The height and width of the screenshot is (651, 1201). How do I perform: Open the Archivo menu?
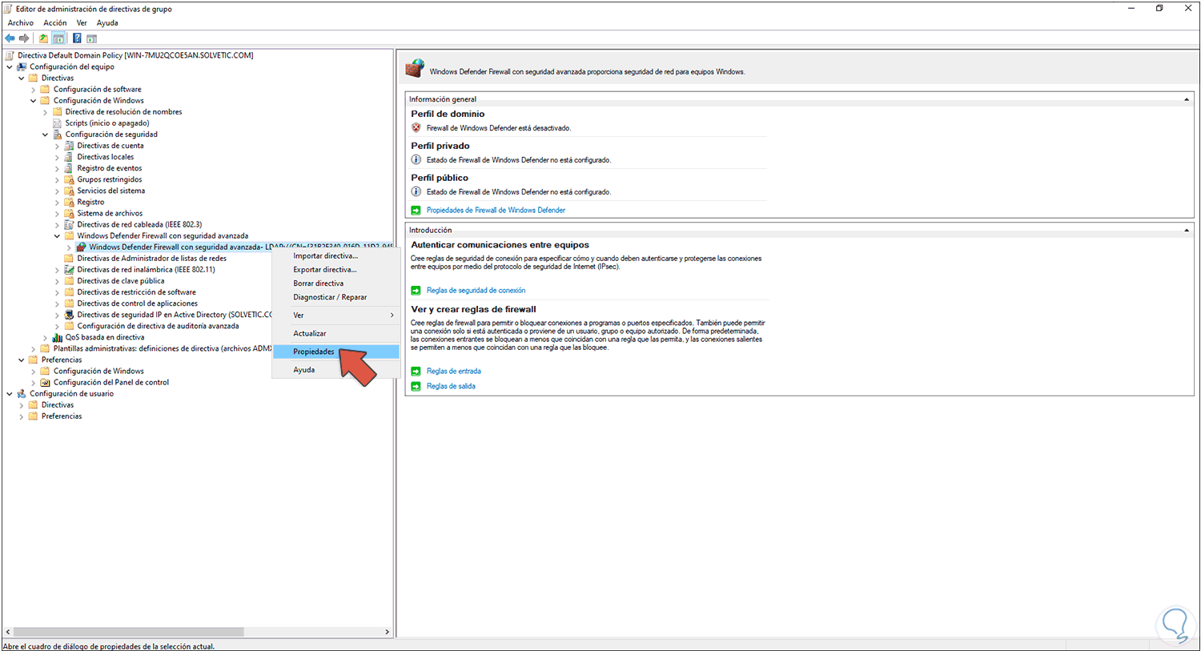21,23
